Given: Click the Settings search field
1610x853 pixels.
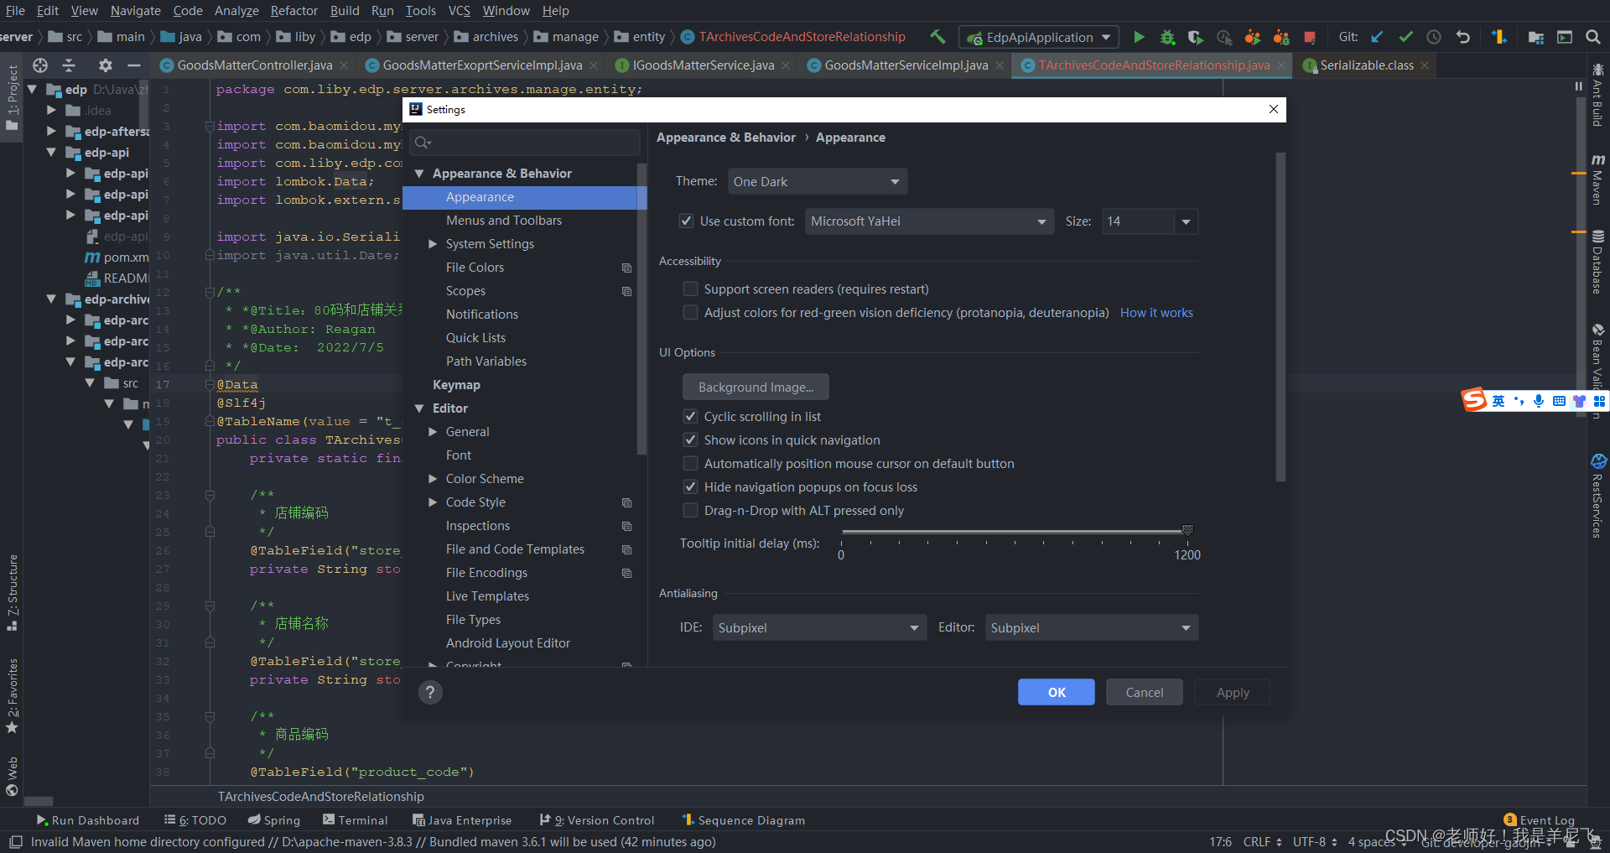Looking at the screenshot, I should point(526,143).
